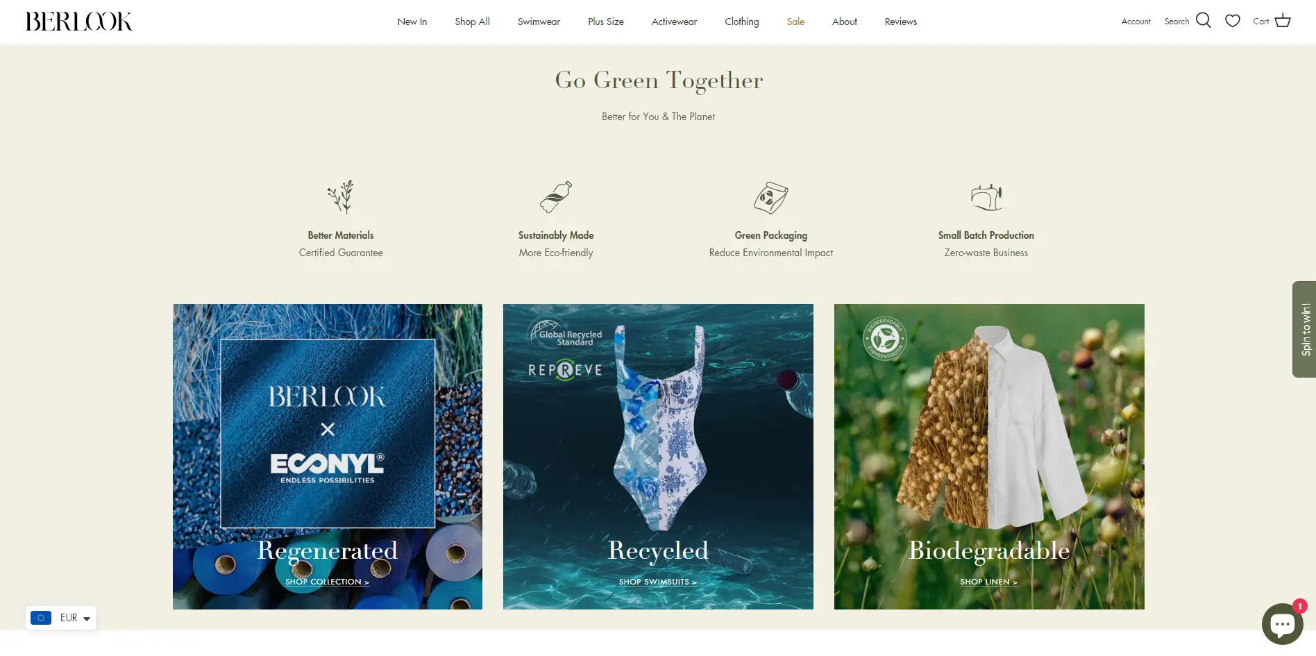Click the Green Packaging recycle bag icon
This screenshot has height=656, width=1316.
(x=771, y=198)
